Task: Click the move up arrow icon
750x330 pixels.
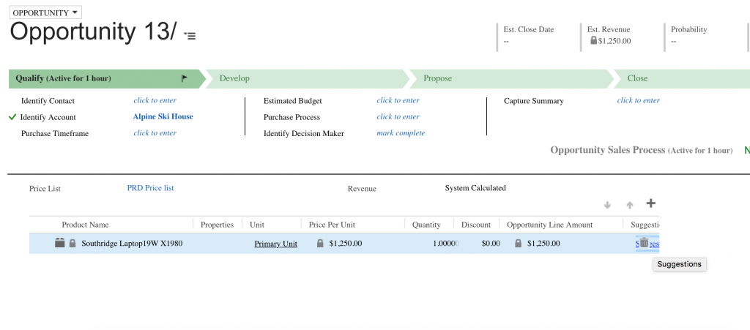Action: pyautogui.click(x=629, y=205)
